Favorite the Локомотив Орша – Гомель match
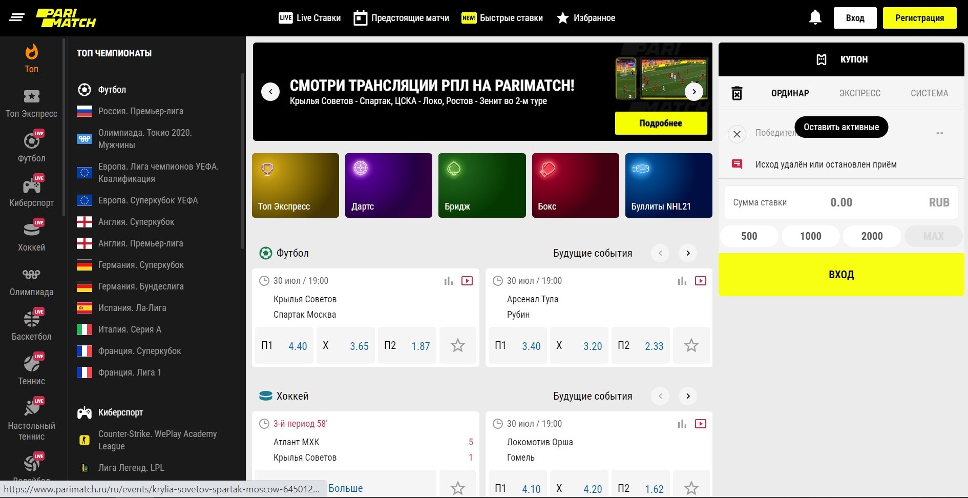The image size is (968, 498). point(691,488)
